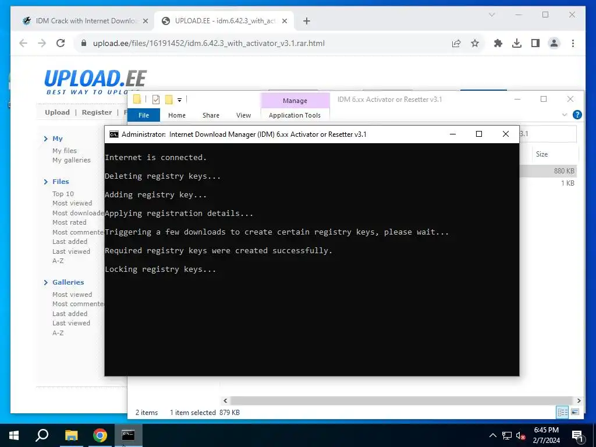Open Explorer help question icon
Image resolution: width=596 pixels, height=447 pixels.
(577, 115)
